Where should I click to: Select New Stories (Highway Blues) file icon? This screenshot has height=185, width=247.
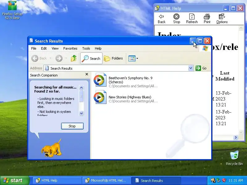coord(100,97)
